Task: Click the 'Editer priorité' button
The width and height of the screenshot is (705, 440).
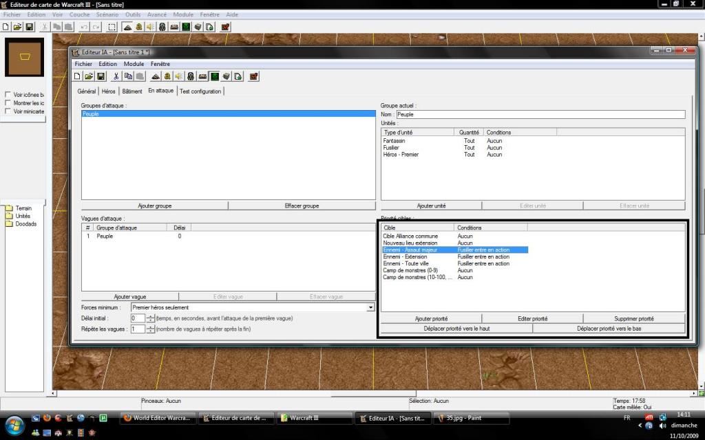Action: [x=533, y=319]
